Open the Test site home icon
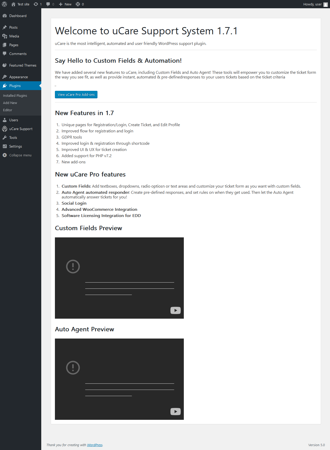 [x=13, y=4]
